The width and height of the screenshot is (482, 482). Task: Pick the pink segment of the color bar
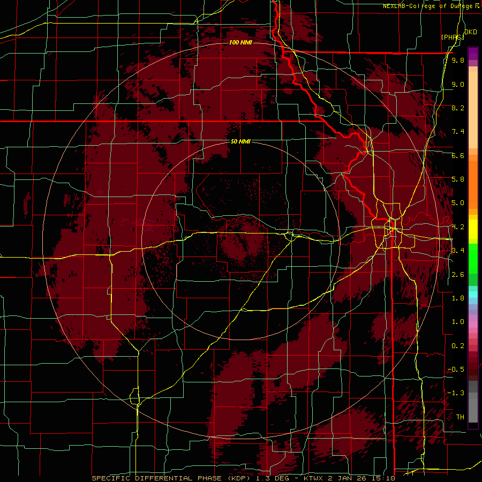click(473, 325)
